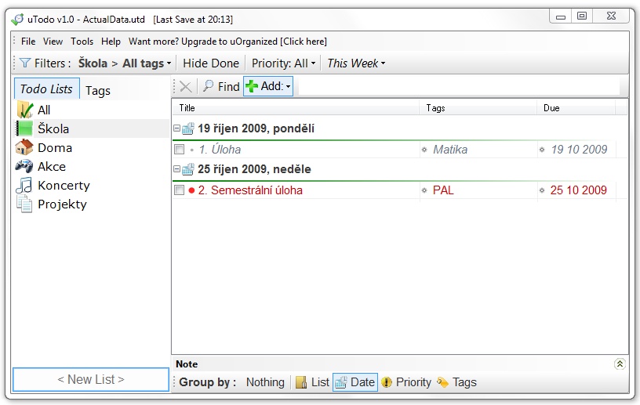Viewport: 640px width, 405px height.
Task: Select the Doma list
Action: click(55, 147)
